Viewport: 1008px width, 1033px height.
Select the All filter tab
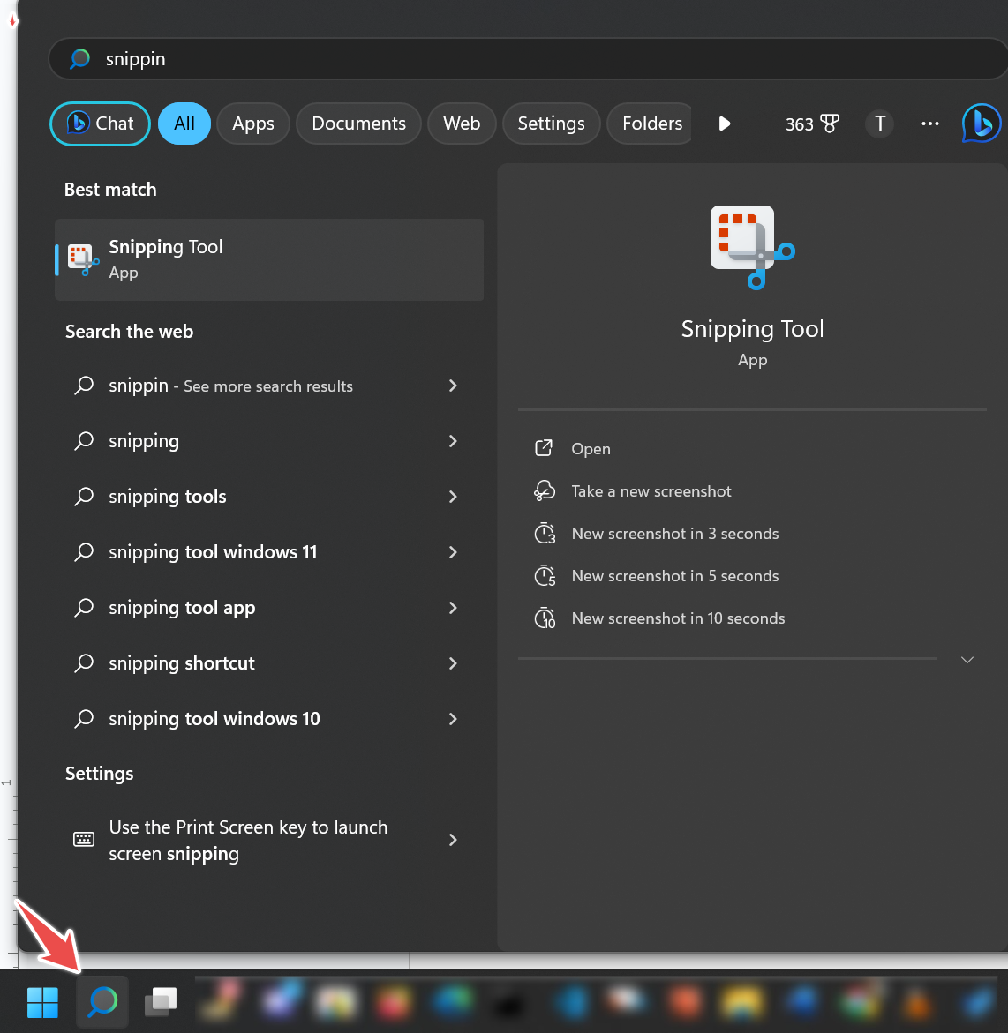pos(184,124)
